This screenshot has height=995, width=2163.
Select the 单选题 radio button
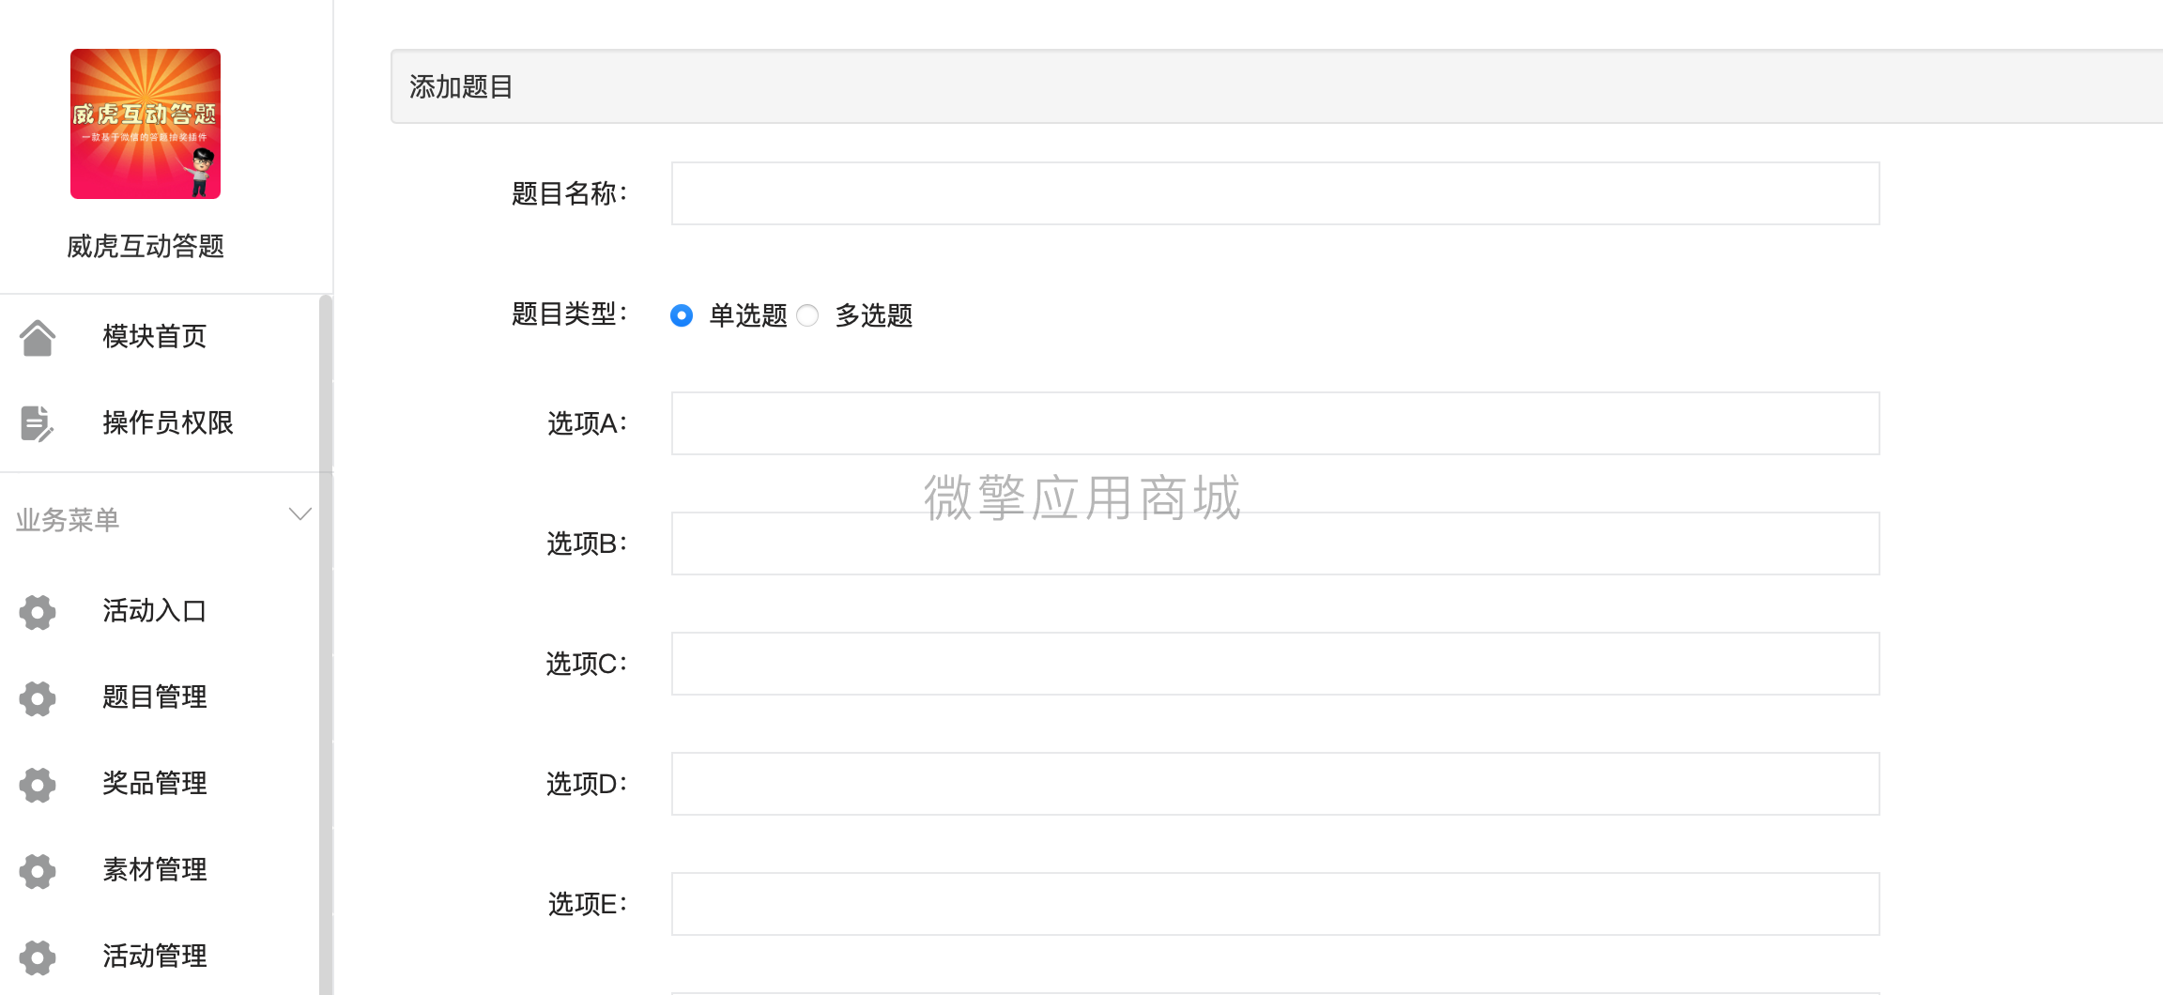682,315
